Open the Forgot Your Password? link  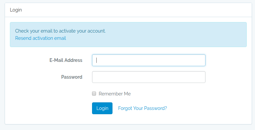point(143,108)
